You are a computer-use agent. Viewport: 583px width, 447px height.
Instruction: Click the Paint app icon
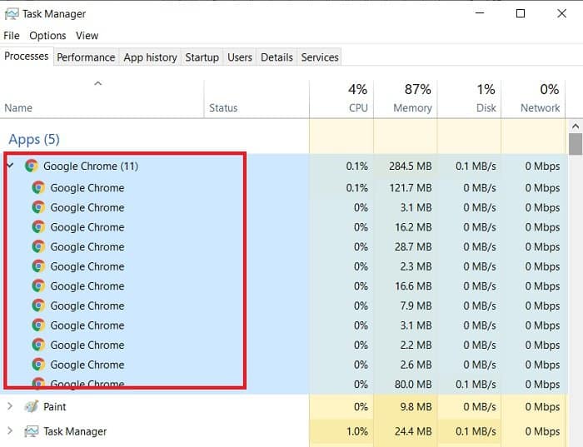point(32,406)
